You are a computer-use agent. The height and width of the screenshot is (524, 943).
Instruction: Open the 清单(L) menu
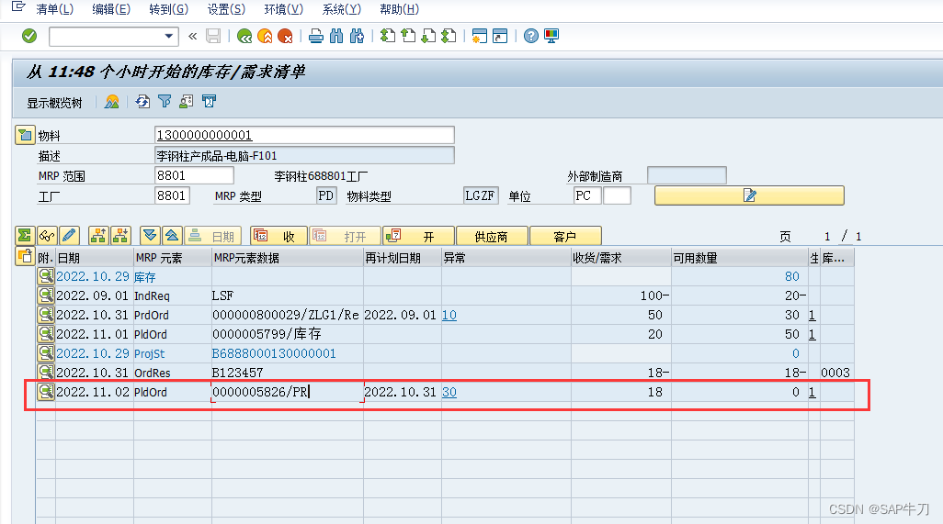55,9
